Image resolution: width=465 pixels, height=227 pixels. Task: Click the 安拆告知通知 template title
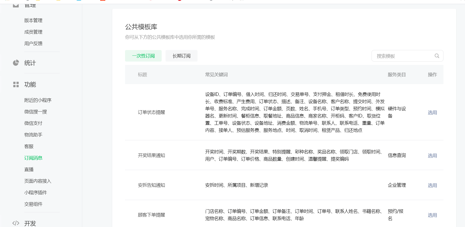tap(151, 185)
